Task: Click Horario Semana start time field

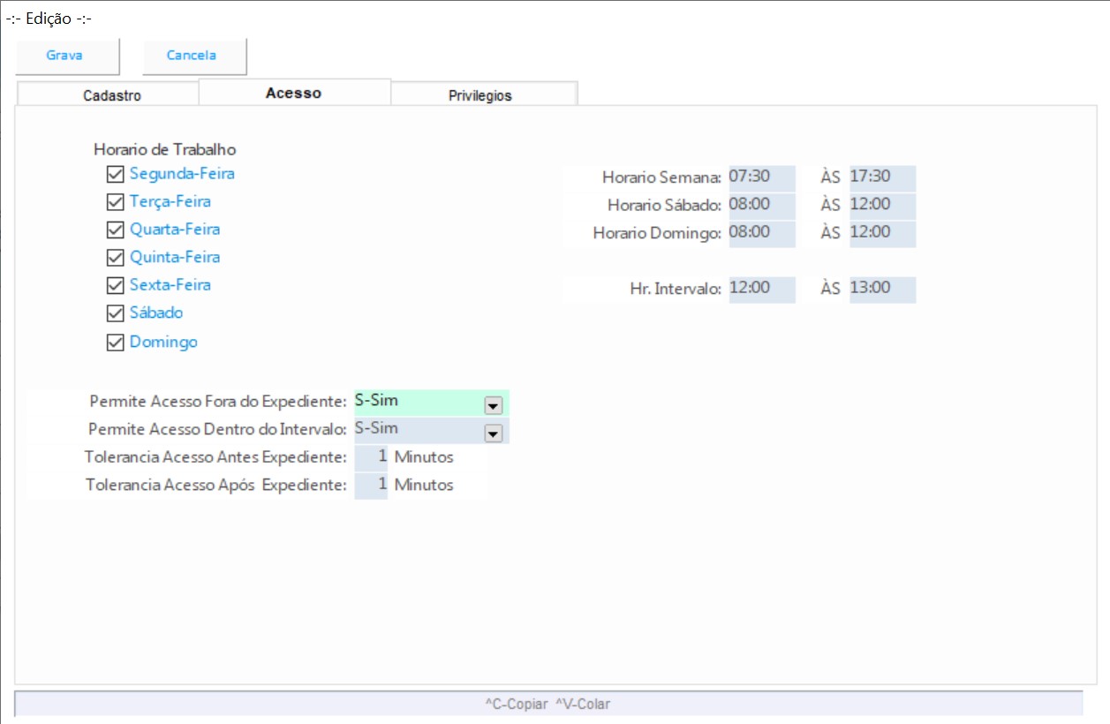Action: [x=761, y=177]
